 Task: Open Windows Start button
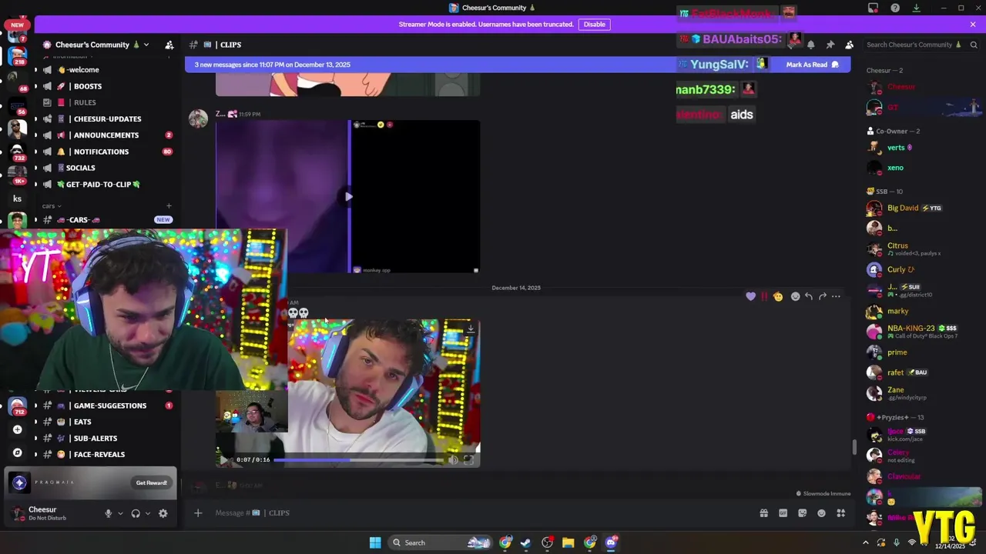click(375, 542)
